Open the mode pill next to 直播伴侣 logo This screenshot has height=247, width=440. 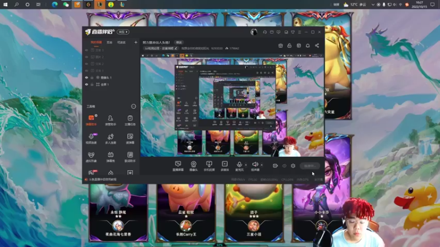click(x=123, y=32)
